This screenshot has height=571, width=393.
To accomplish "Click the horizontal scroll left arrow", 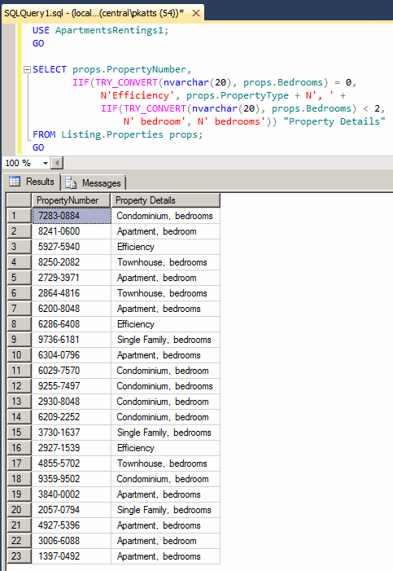I will click(57, 163).
